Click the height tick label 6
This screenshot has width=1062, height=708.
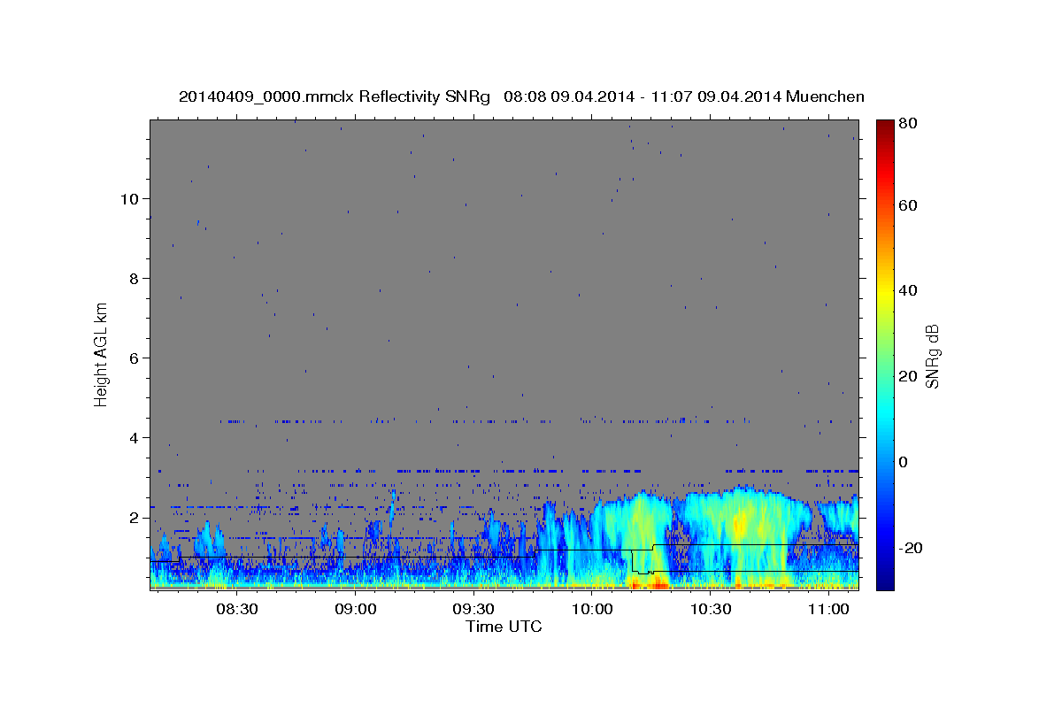pyautogui.click(x=134, y=358)
